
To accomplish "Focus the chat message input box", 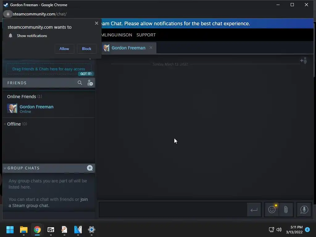I will [173, 210].
